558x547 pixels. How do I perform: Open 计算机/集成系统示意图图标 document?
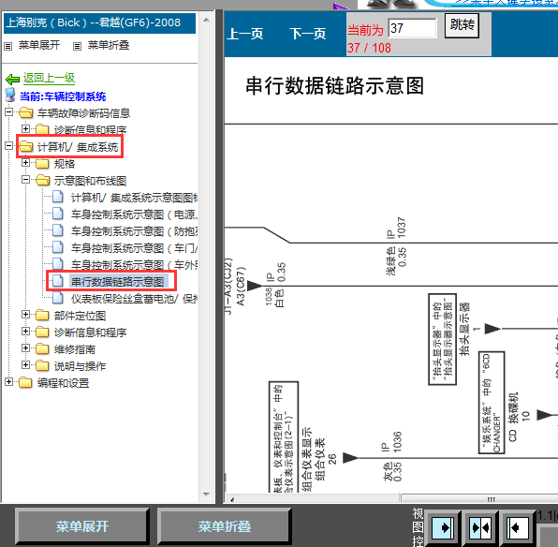[135, 198]
